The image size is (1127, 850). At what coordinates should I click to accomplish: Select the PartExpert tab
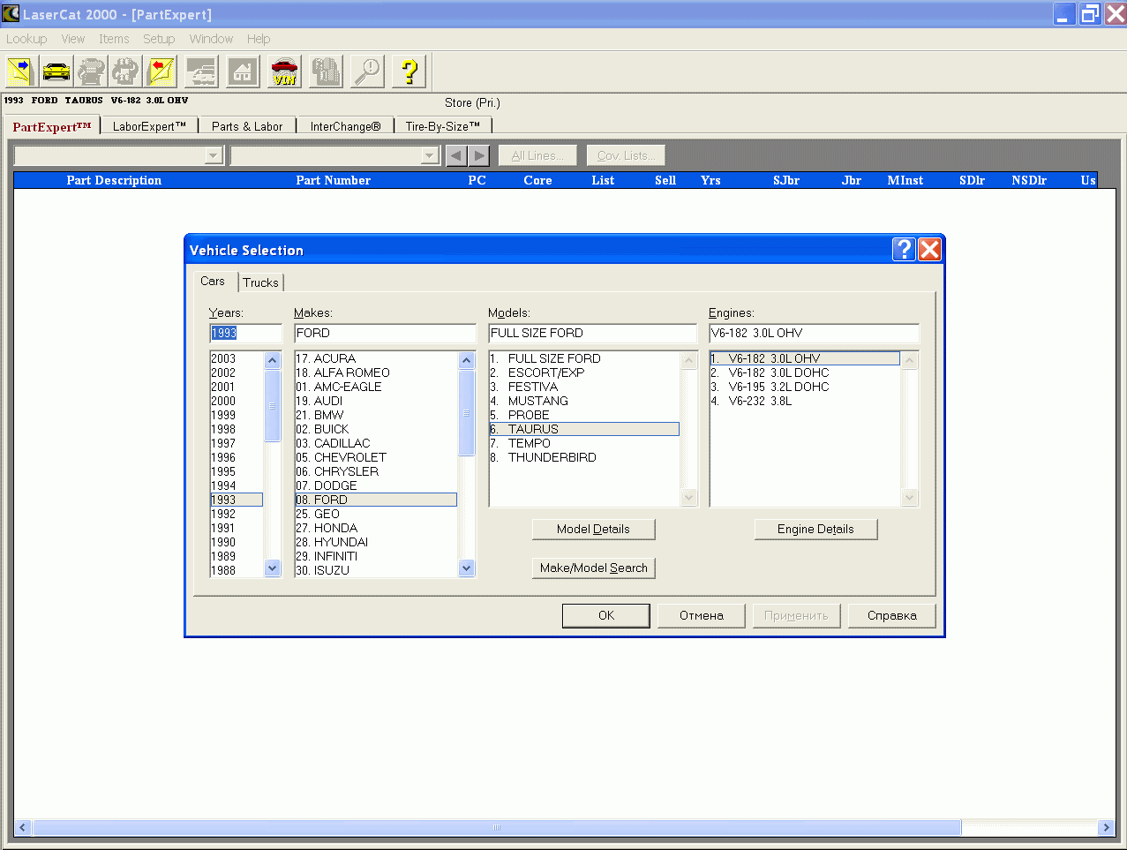point(52,126)
